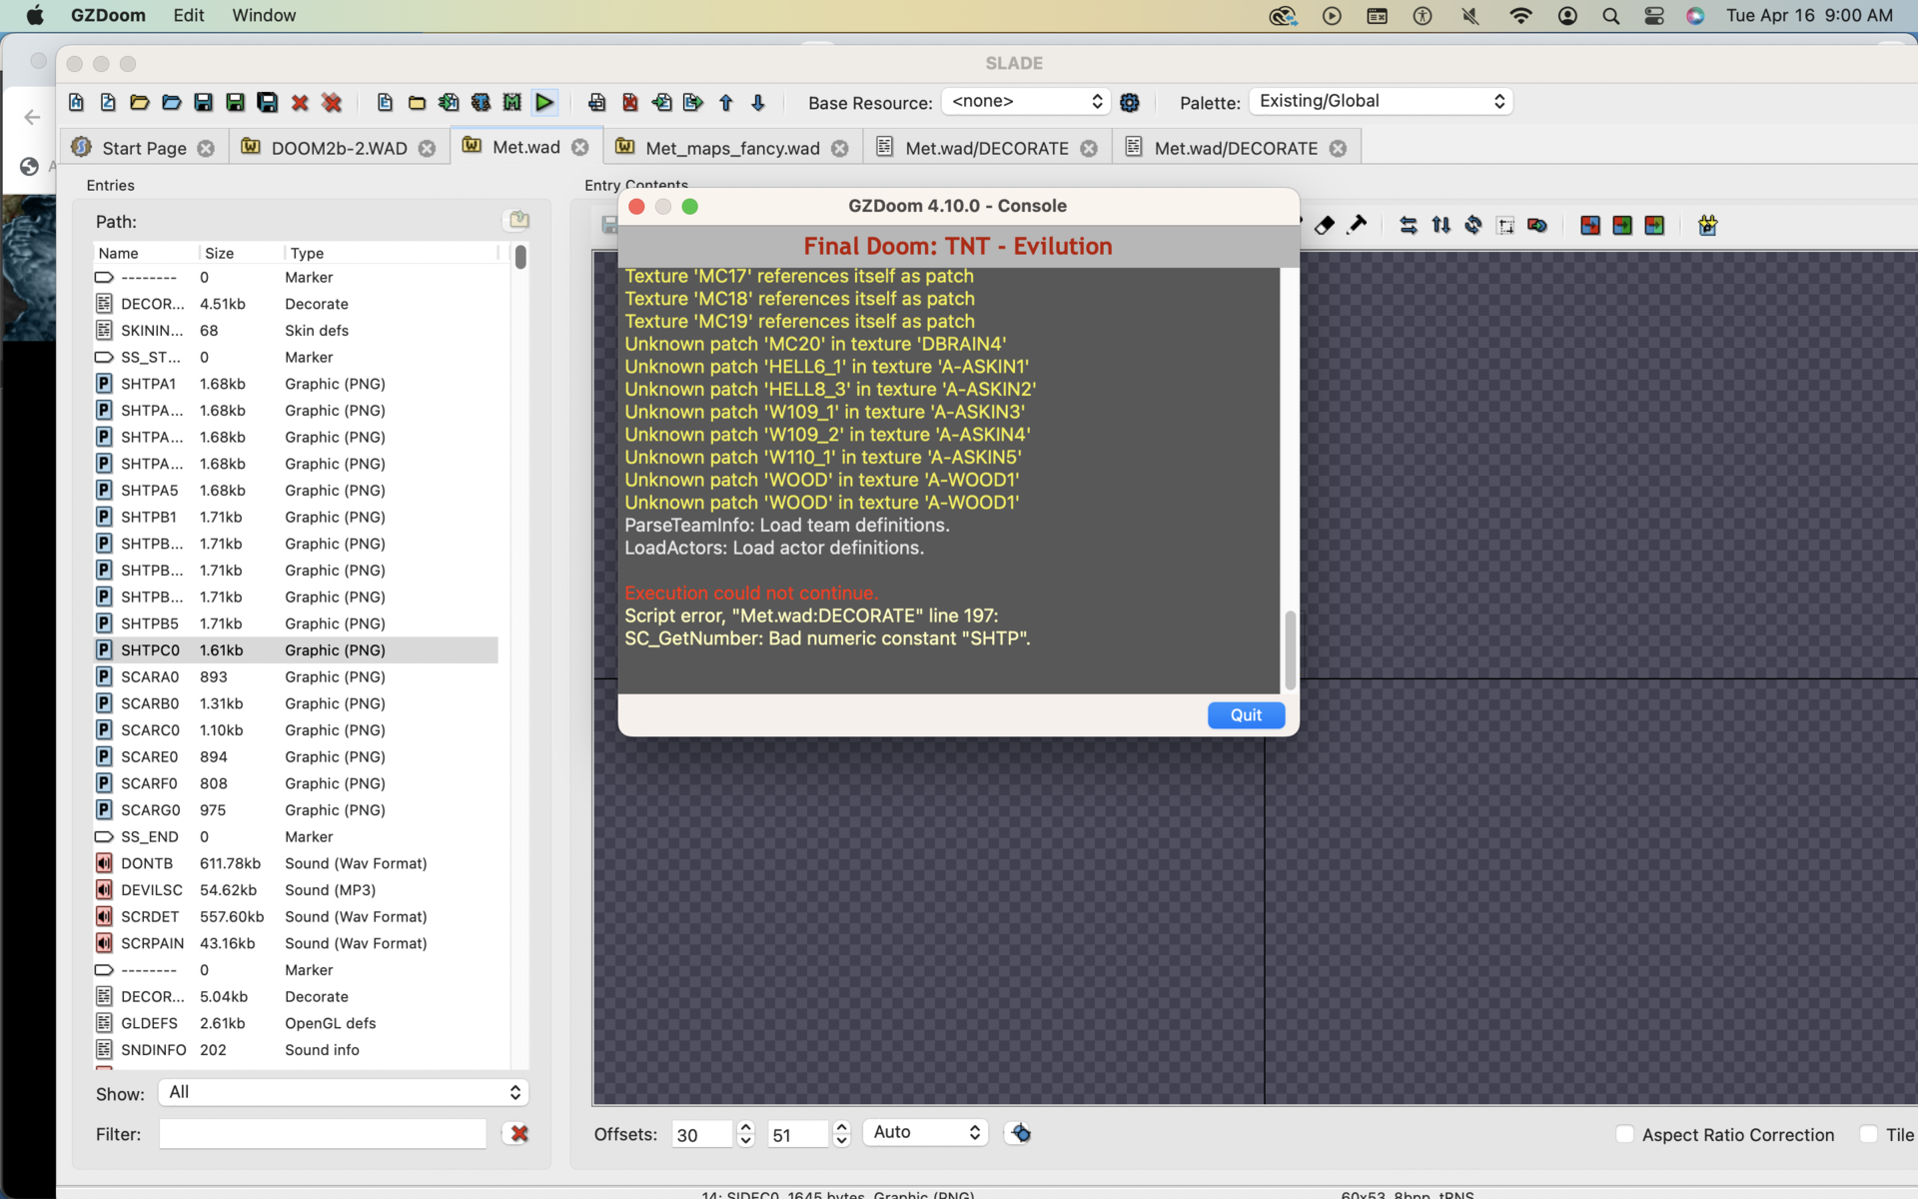This screenshot has width=1918, height=1199.
Task: Toggle the Tile checkbox
Action: coord(1869,1134)
